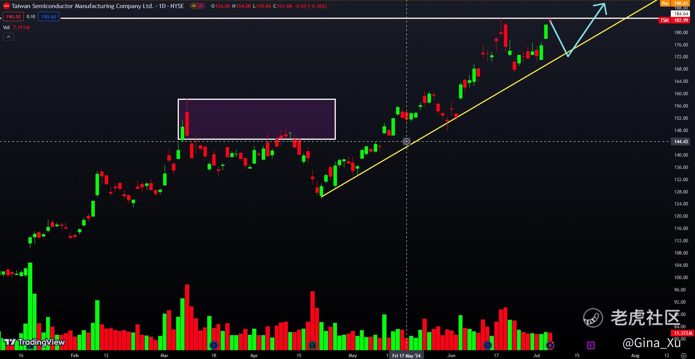Click the Feb label on the time axis
695x359 pixels.
point(75,356)
